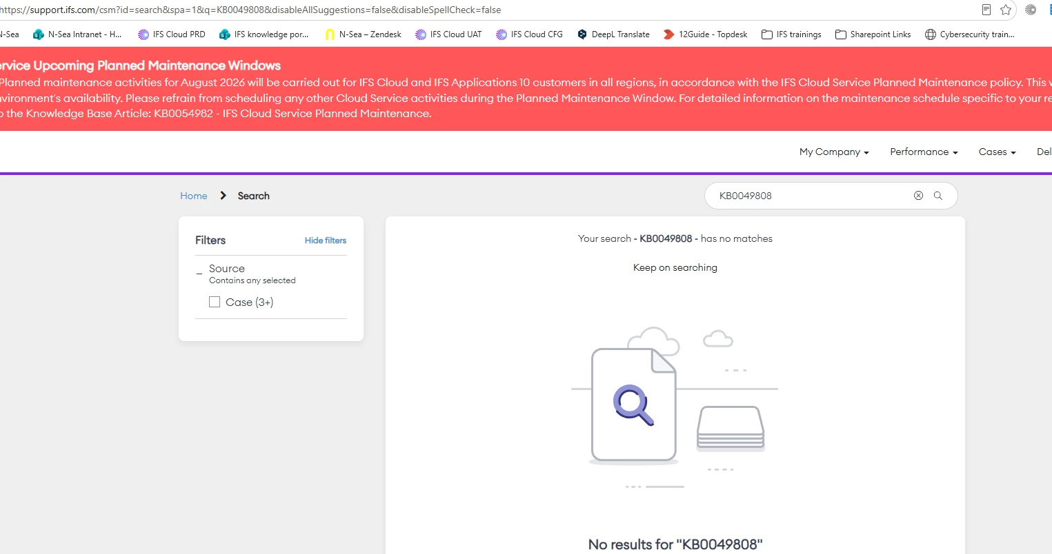The width and height of the screenshot is (1052, 554).
Task: Go to Home in the breadcrumb
Action: coord(194,196)
